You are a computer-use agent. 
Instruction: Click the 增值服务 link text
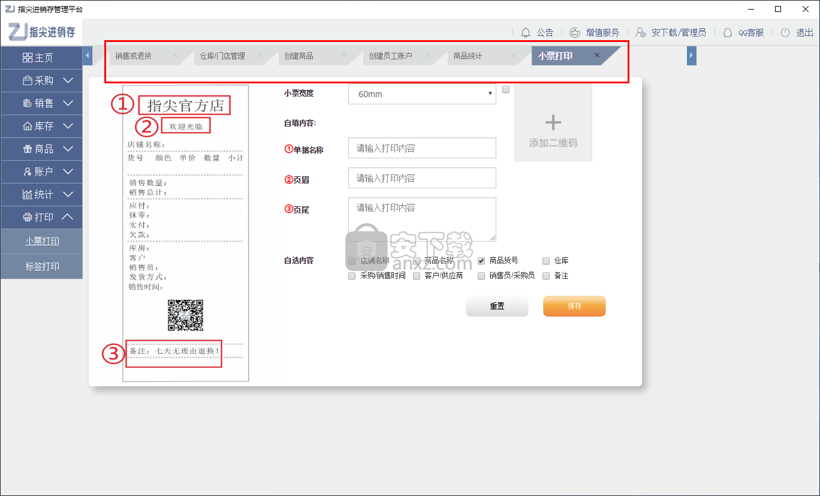coord(602,32)
